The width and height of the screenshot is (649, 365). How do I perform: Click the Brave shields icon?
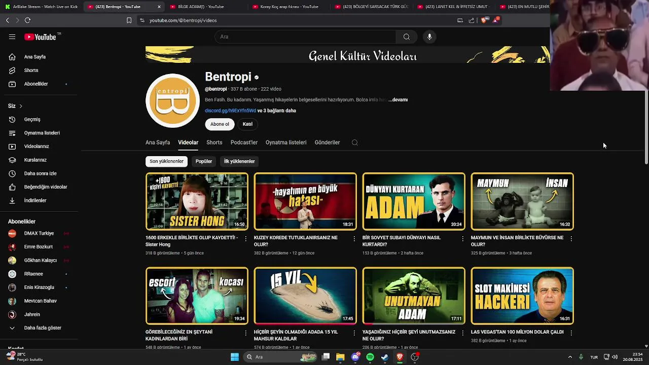point(484,20)
